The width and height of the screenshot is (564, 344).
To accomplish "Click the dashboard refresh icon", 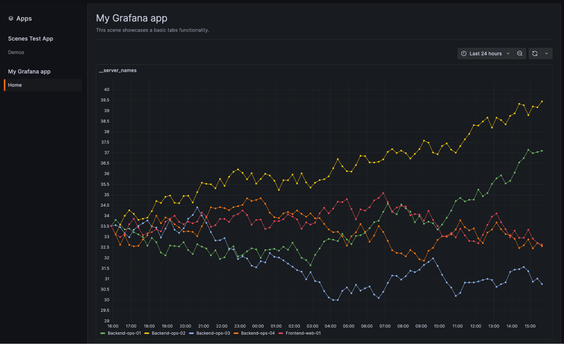I will (535, 53).
